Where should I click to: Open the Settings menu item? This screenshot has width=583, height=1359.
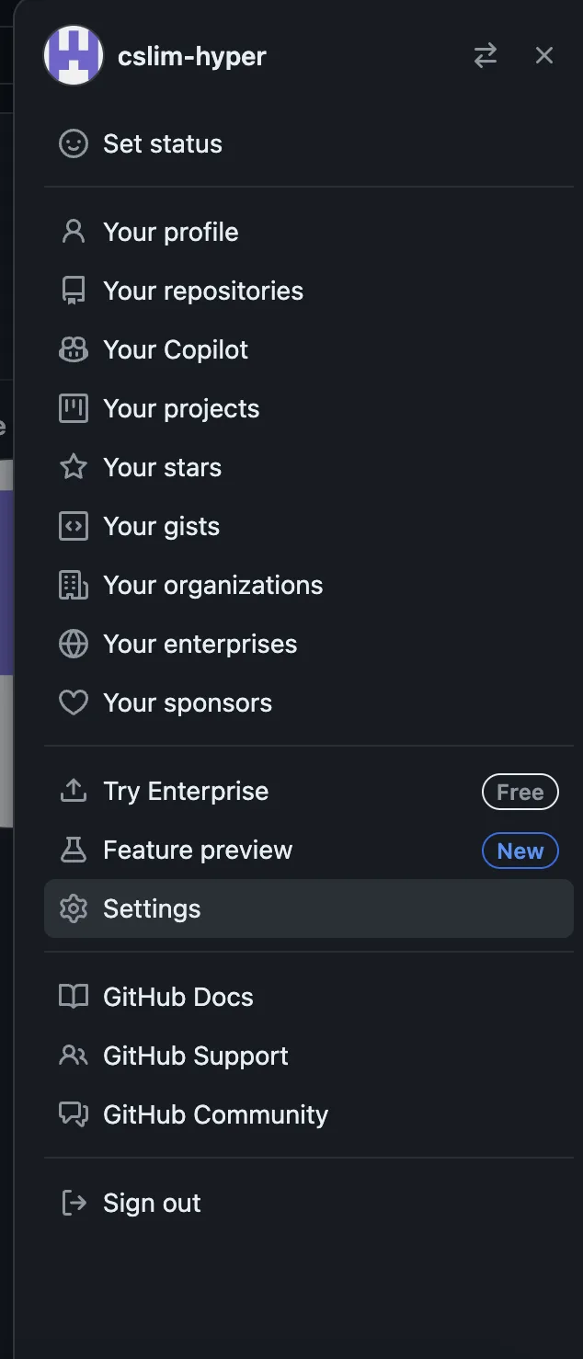coord(309,908)
